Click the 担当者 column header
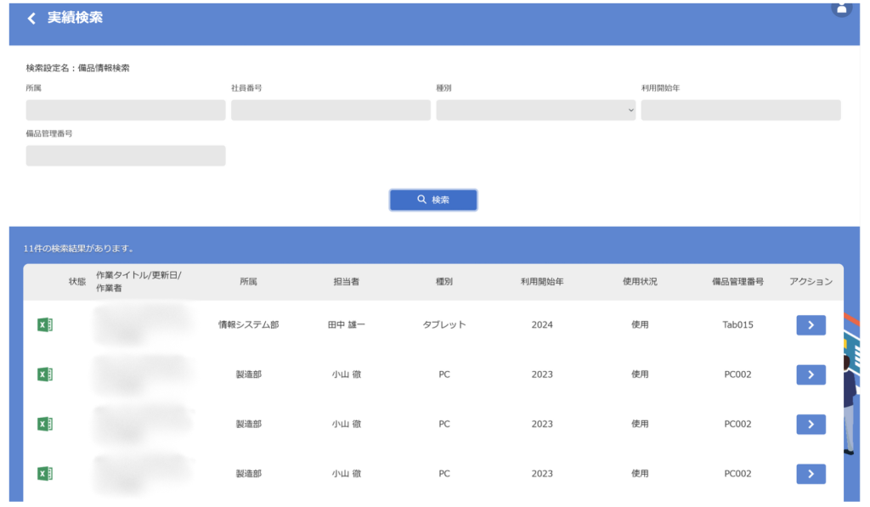The height and width of the screenshot is (507, 870). coord(346,282)
